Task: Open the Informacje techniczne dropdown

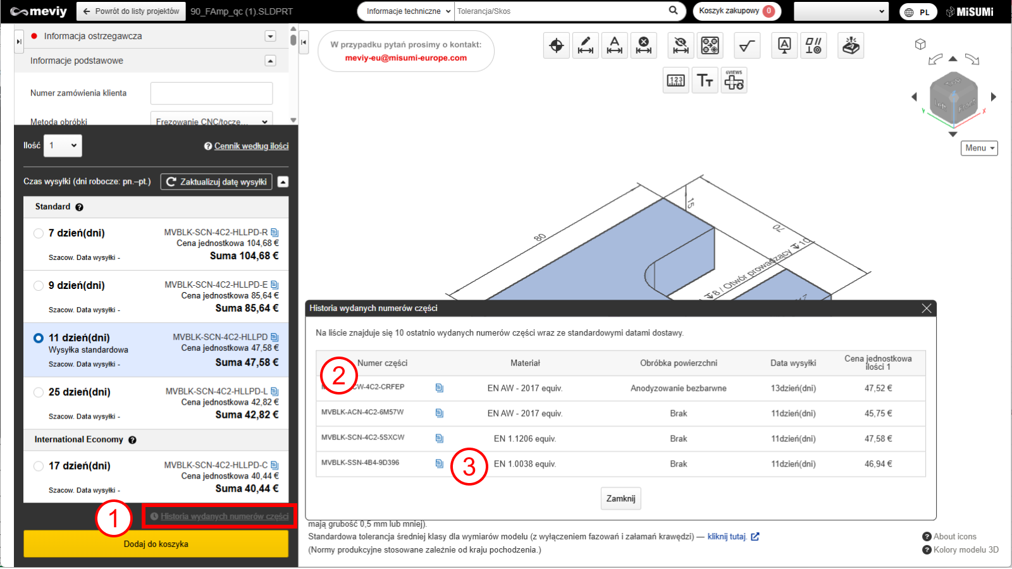Action: (x=406, y=11)
